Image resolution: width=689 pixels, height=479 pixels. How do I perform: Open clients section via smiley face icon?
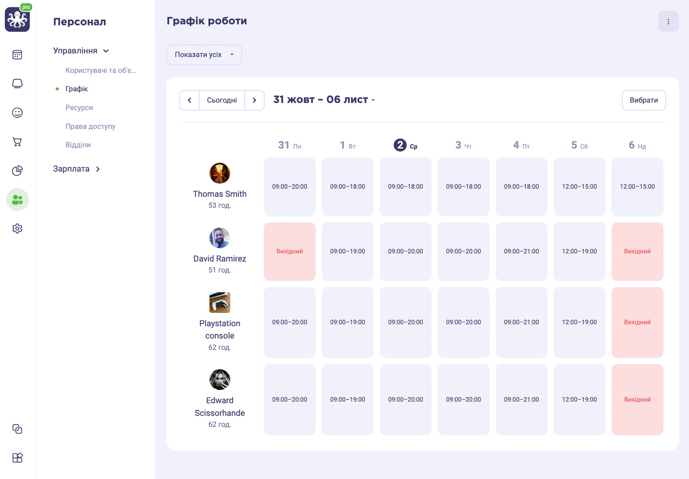pyautogui.click(x=17, y=112)
